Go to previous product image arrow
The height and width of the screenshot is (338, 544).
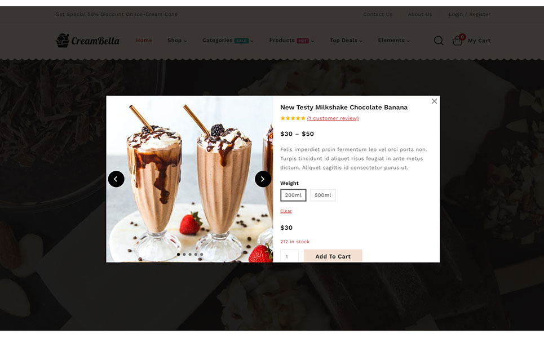116,179
